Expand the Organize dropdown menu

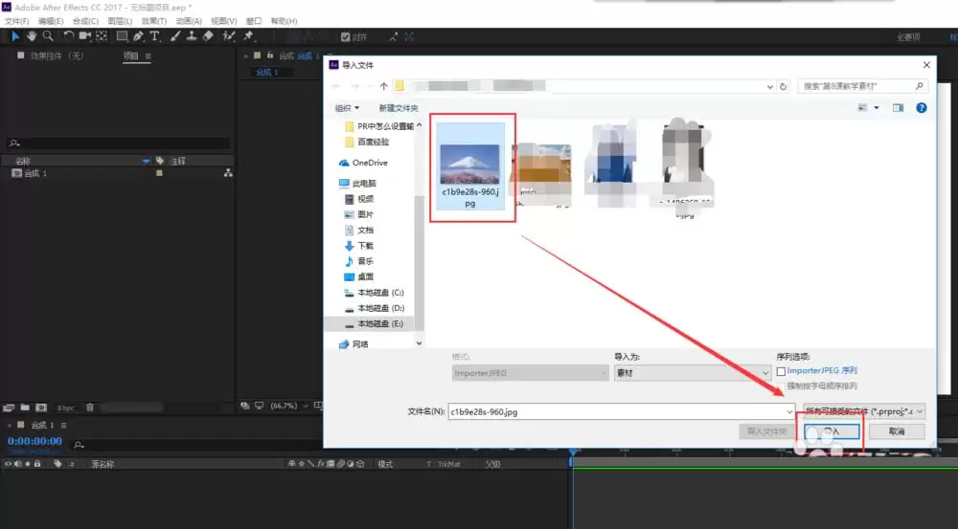347,108
